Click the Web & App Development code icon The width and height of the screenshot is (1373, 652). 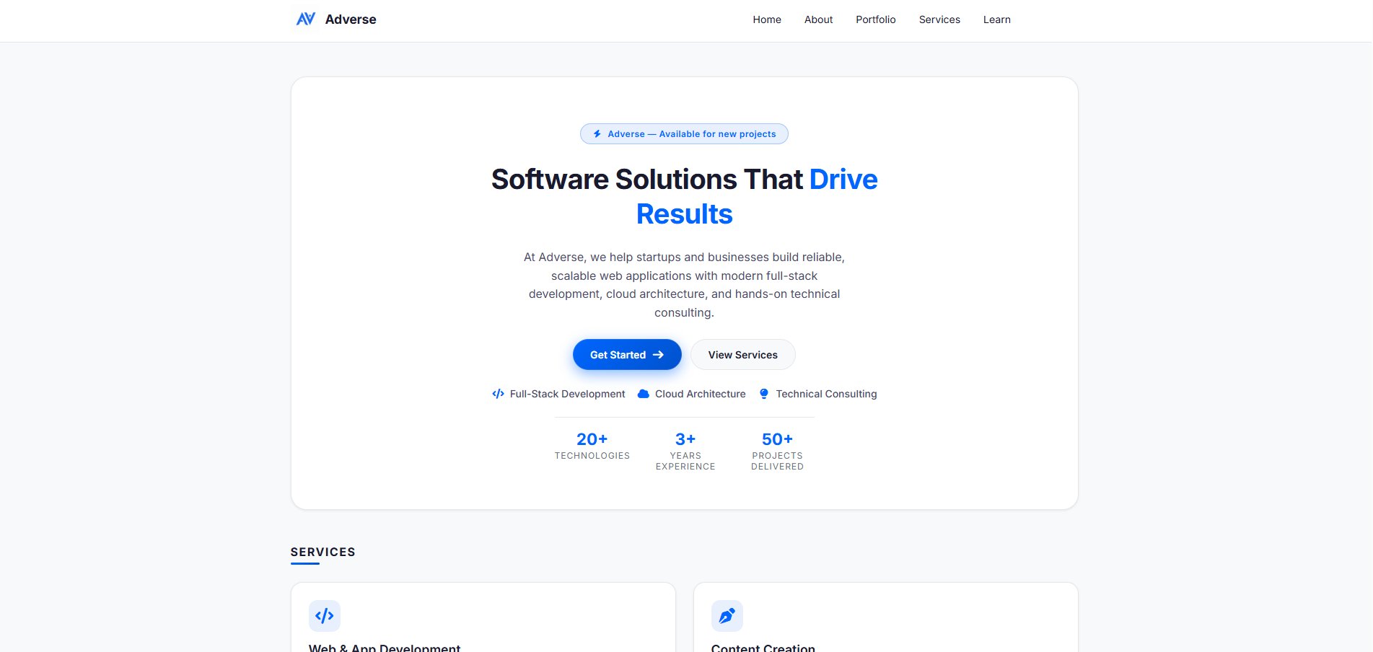pyautogui.click(x=325, y=616)
